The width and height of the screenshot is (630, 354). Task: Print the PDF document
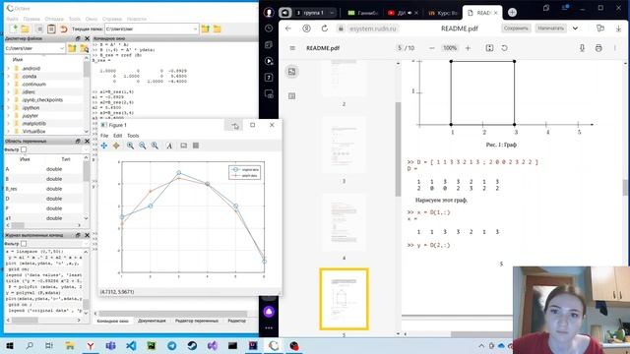(x=598, y=48)
